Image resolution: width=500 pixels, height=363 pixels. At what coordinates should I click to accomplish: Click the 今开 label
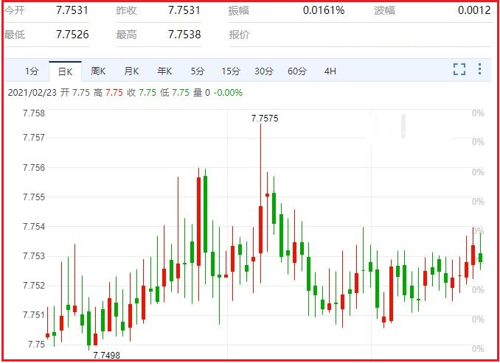tap(15, 10)
